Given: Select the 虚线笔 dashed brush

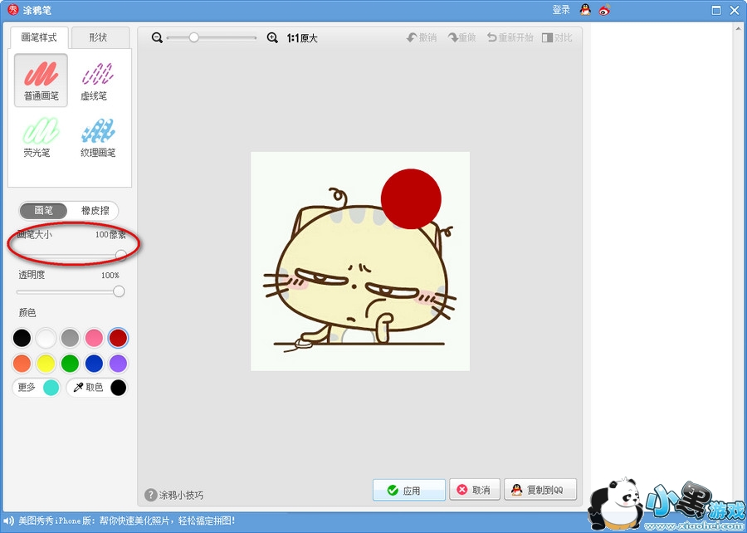Looking at the screenshot, I should (95, 81).
